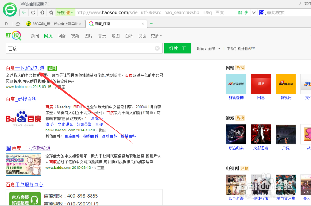Click 热榜 badge next to 网站
This screenshot has height=206, width=311.
[240, 68]
